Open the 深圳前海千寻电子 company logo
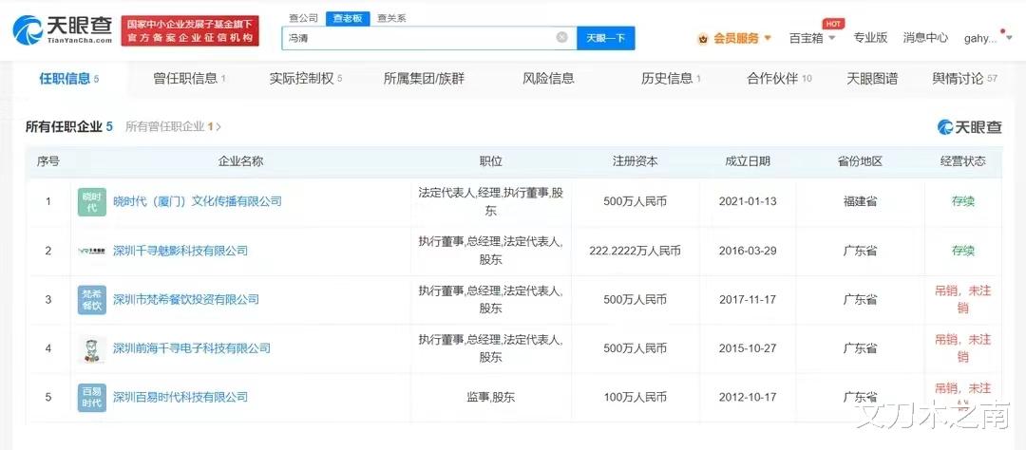 91,348
